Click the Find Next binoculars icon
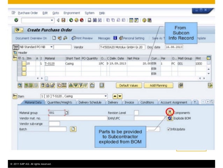 [x=100, y=20]
